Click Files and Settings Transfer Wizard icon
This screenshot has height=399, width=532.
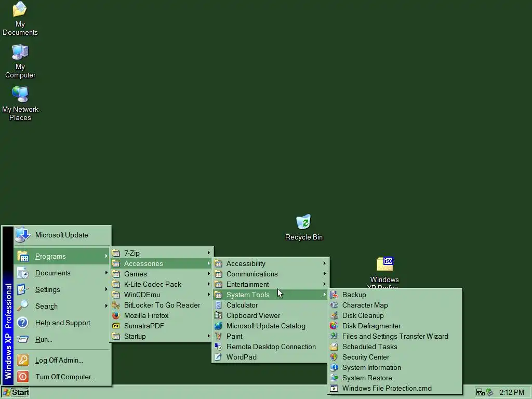pyautogui.click(x=334, y=336)
